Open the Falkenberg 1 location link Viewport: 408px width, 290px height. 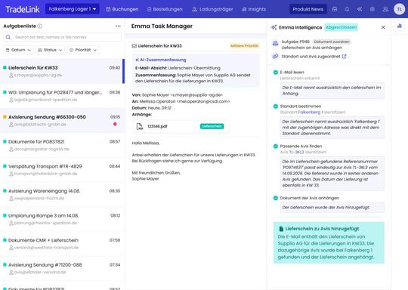(311, 112)
